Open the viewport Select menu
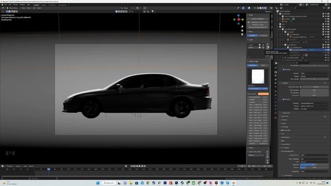 coord(29,8)
